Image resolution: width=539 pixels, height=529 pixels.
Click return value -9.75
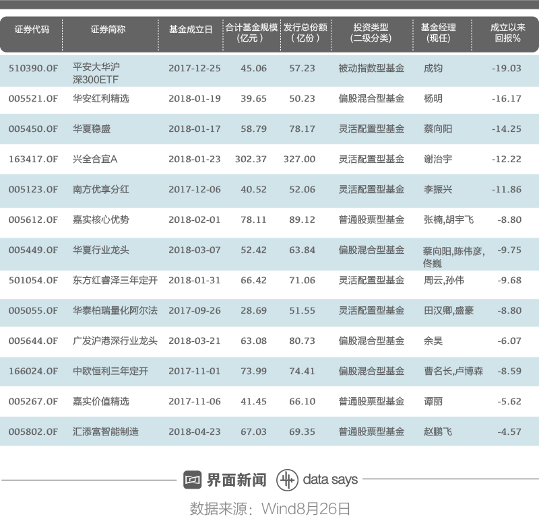click(509, 250)
